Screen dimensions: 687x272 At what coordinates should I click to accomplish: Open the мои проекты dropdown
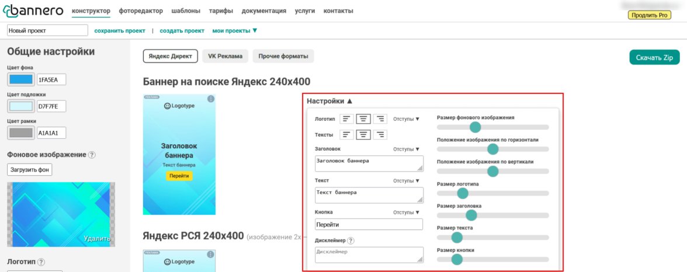[234, 30]
